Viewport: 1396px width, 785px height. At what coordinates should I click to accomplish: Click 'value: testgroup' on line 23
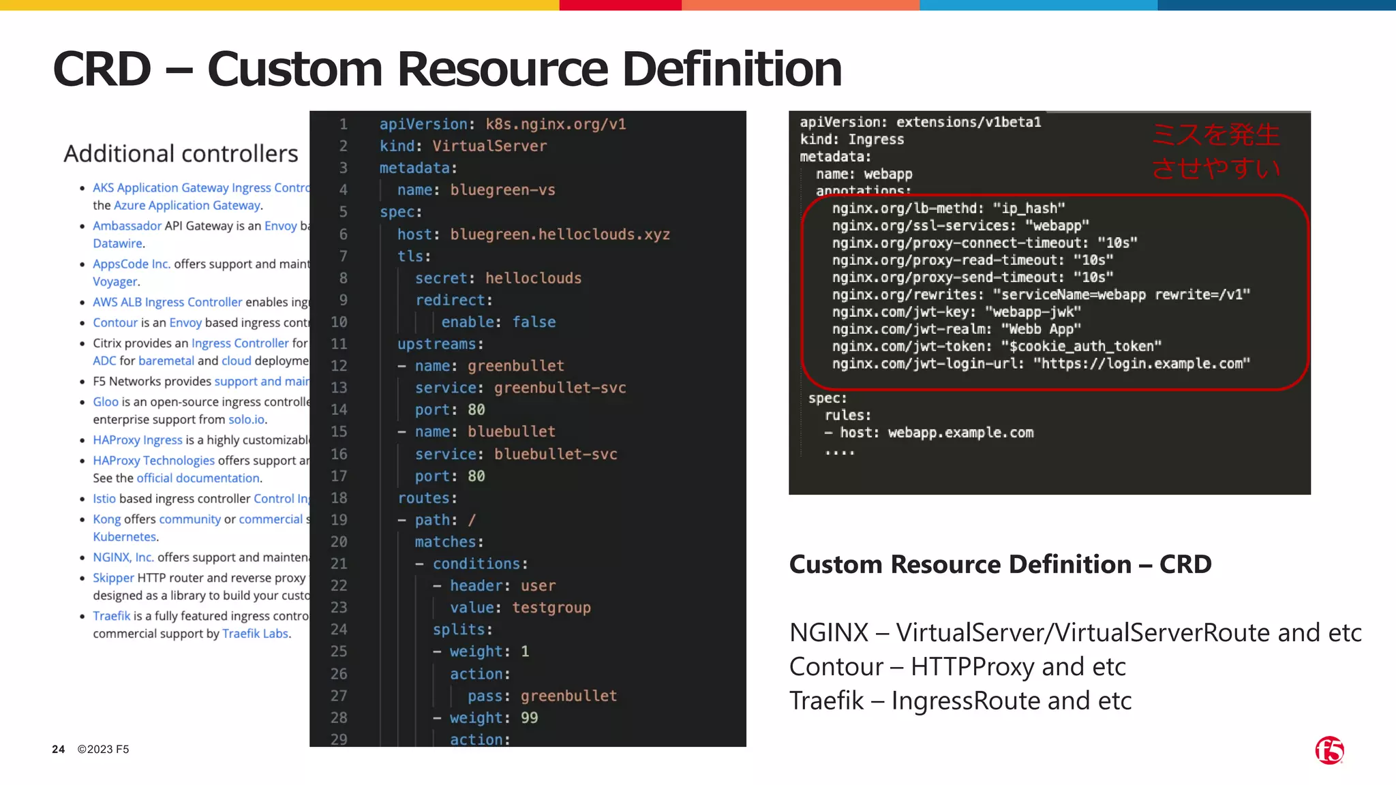coord(520,607)
